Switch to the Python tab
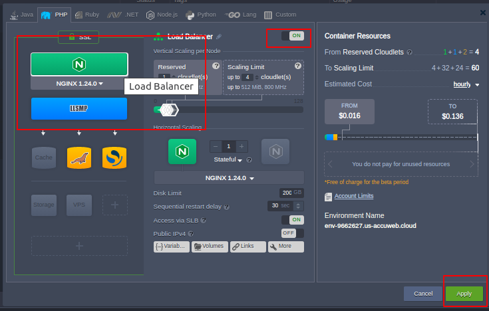This screenshot has width=489, height=311. [x=201, y=14]
